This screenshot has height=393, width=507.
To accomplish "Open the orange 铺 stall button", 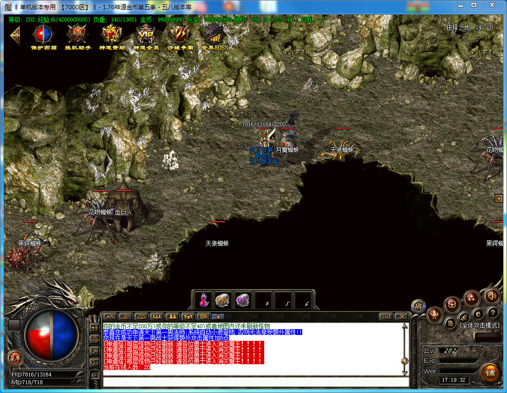I will point(490,373).
